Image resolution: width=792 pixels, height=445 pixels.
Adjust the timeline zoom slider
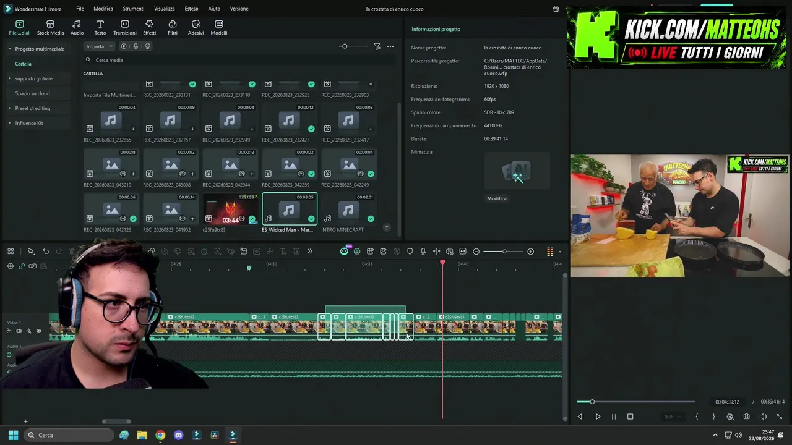[503, 252]
